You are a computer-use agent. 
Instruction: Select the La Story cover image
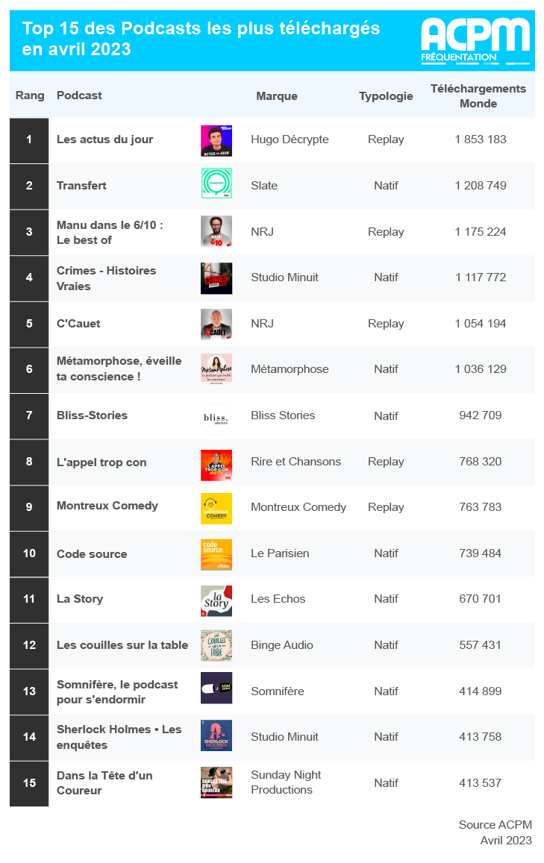(x=216, y=600)
